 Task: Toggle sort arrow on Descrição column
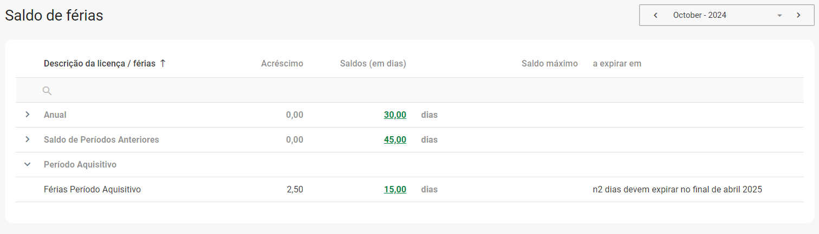[162, 63]
